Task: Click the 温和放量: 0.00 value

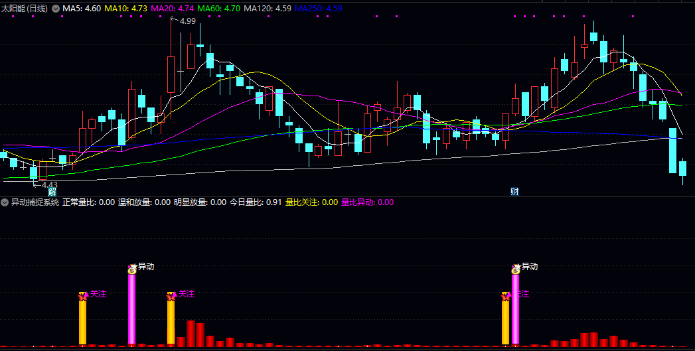Action: pos(144,202)
